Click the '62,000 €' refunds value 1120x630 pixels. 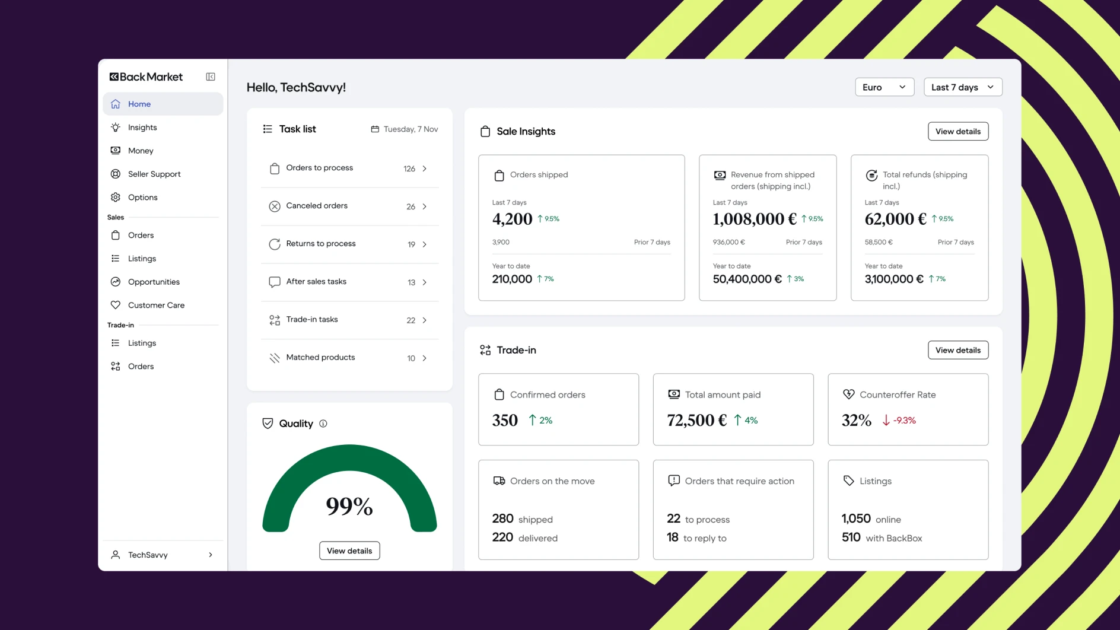point(895,219)
